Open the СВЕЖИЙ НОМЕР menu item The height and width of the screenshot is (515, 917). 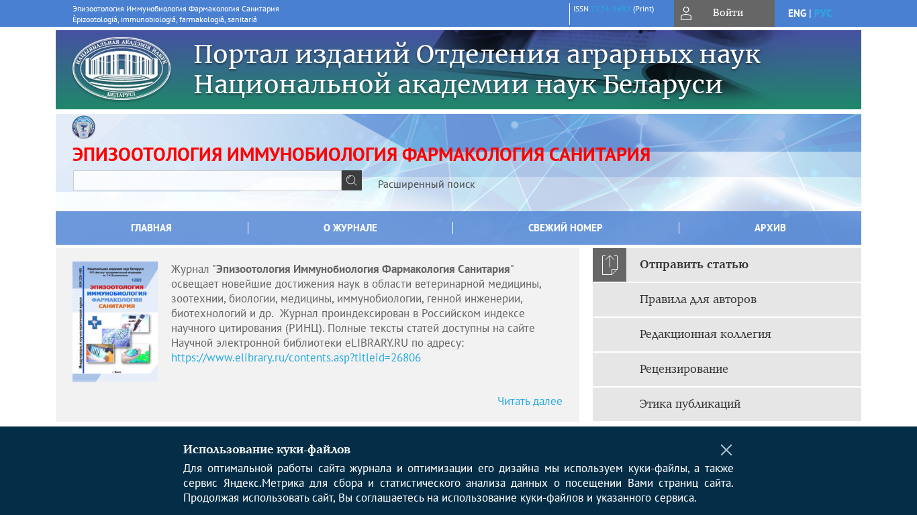pyautogui.click(x=565, y=228)
